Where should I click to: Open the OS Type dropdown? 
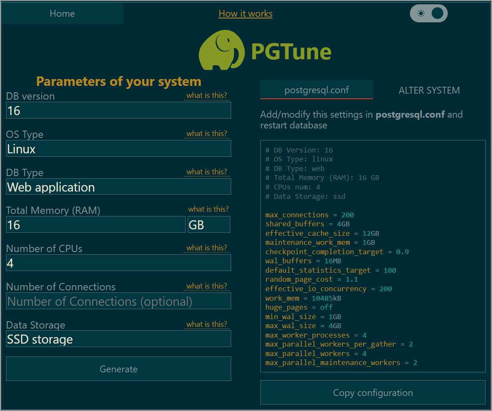click(x=119, y=149)
